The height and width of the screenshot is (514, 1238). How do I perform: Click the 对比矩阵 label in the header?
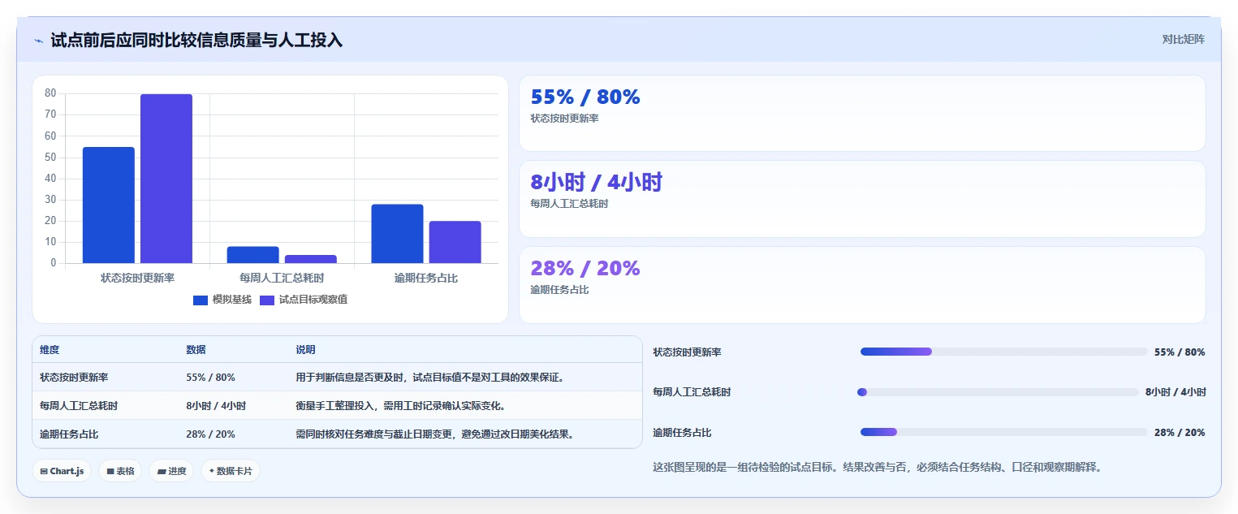1184,39
